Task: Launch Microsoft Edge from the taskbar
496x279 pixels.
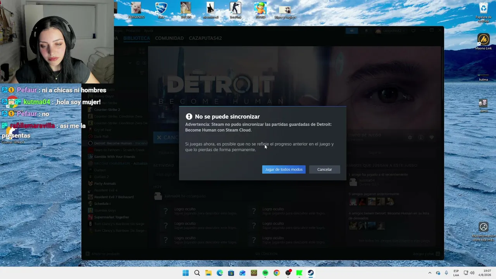Action: (220, 273)
